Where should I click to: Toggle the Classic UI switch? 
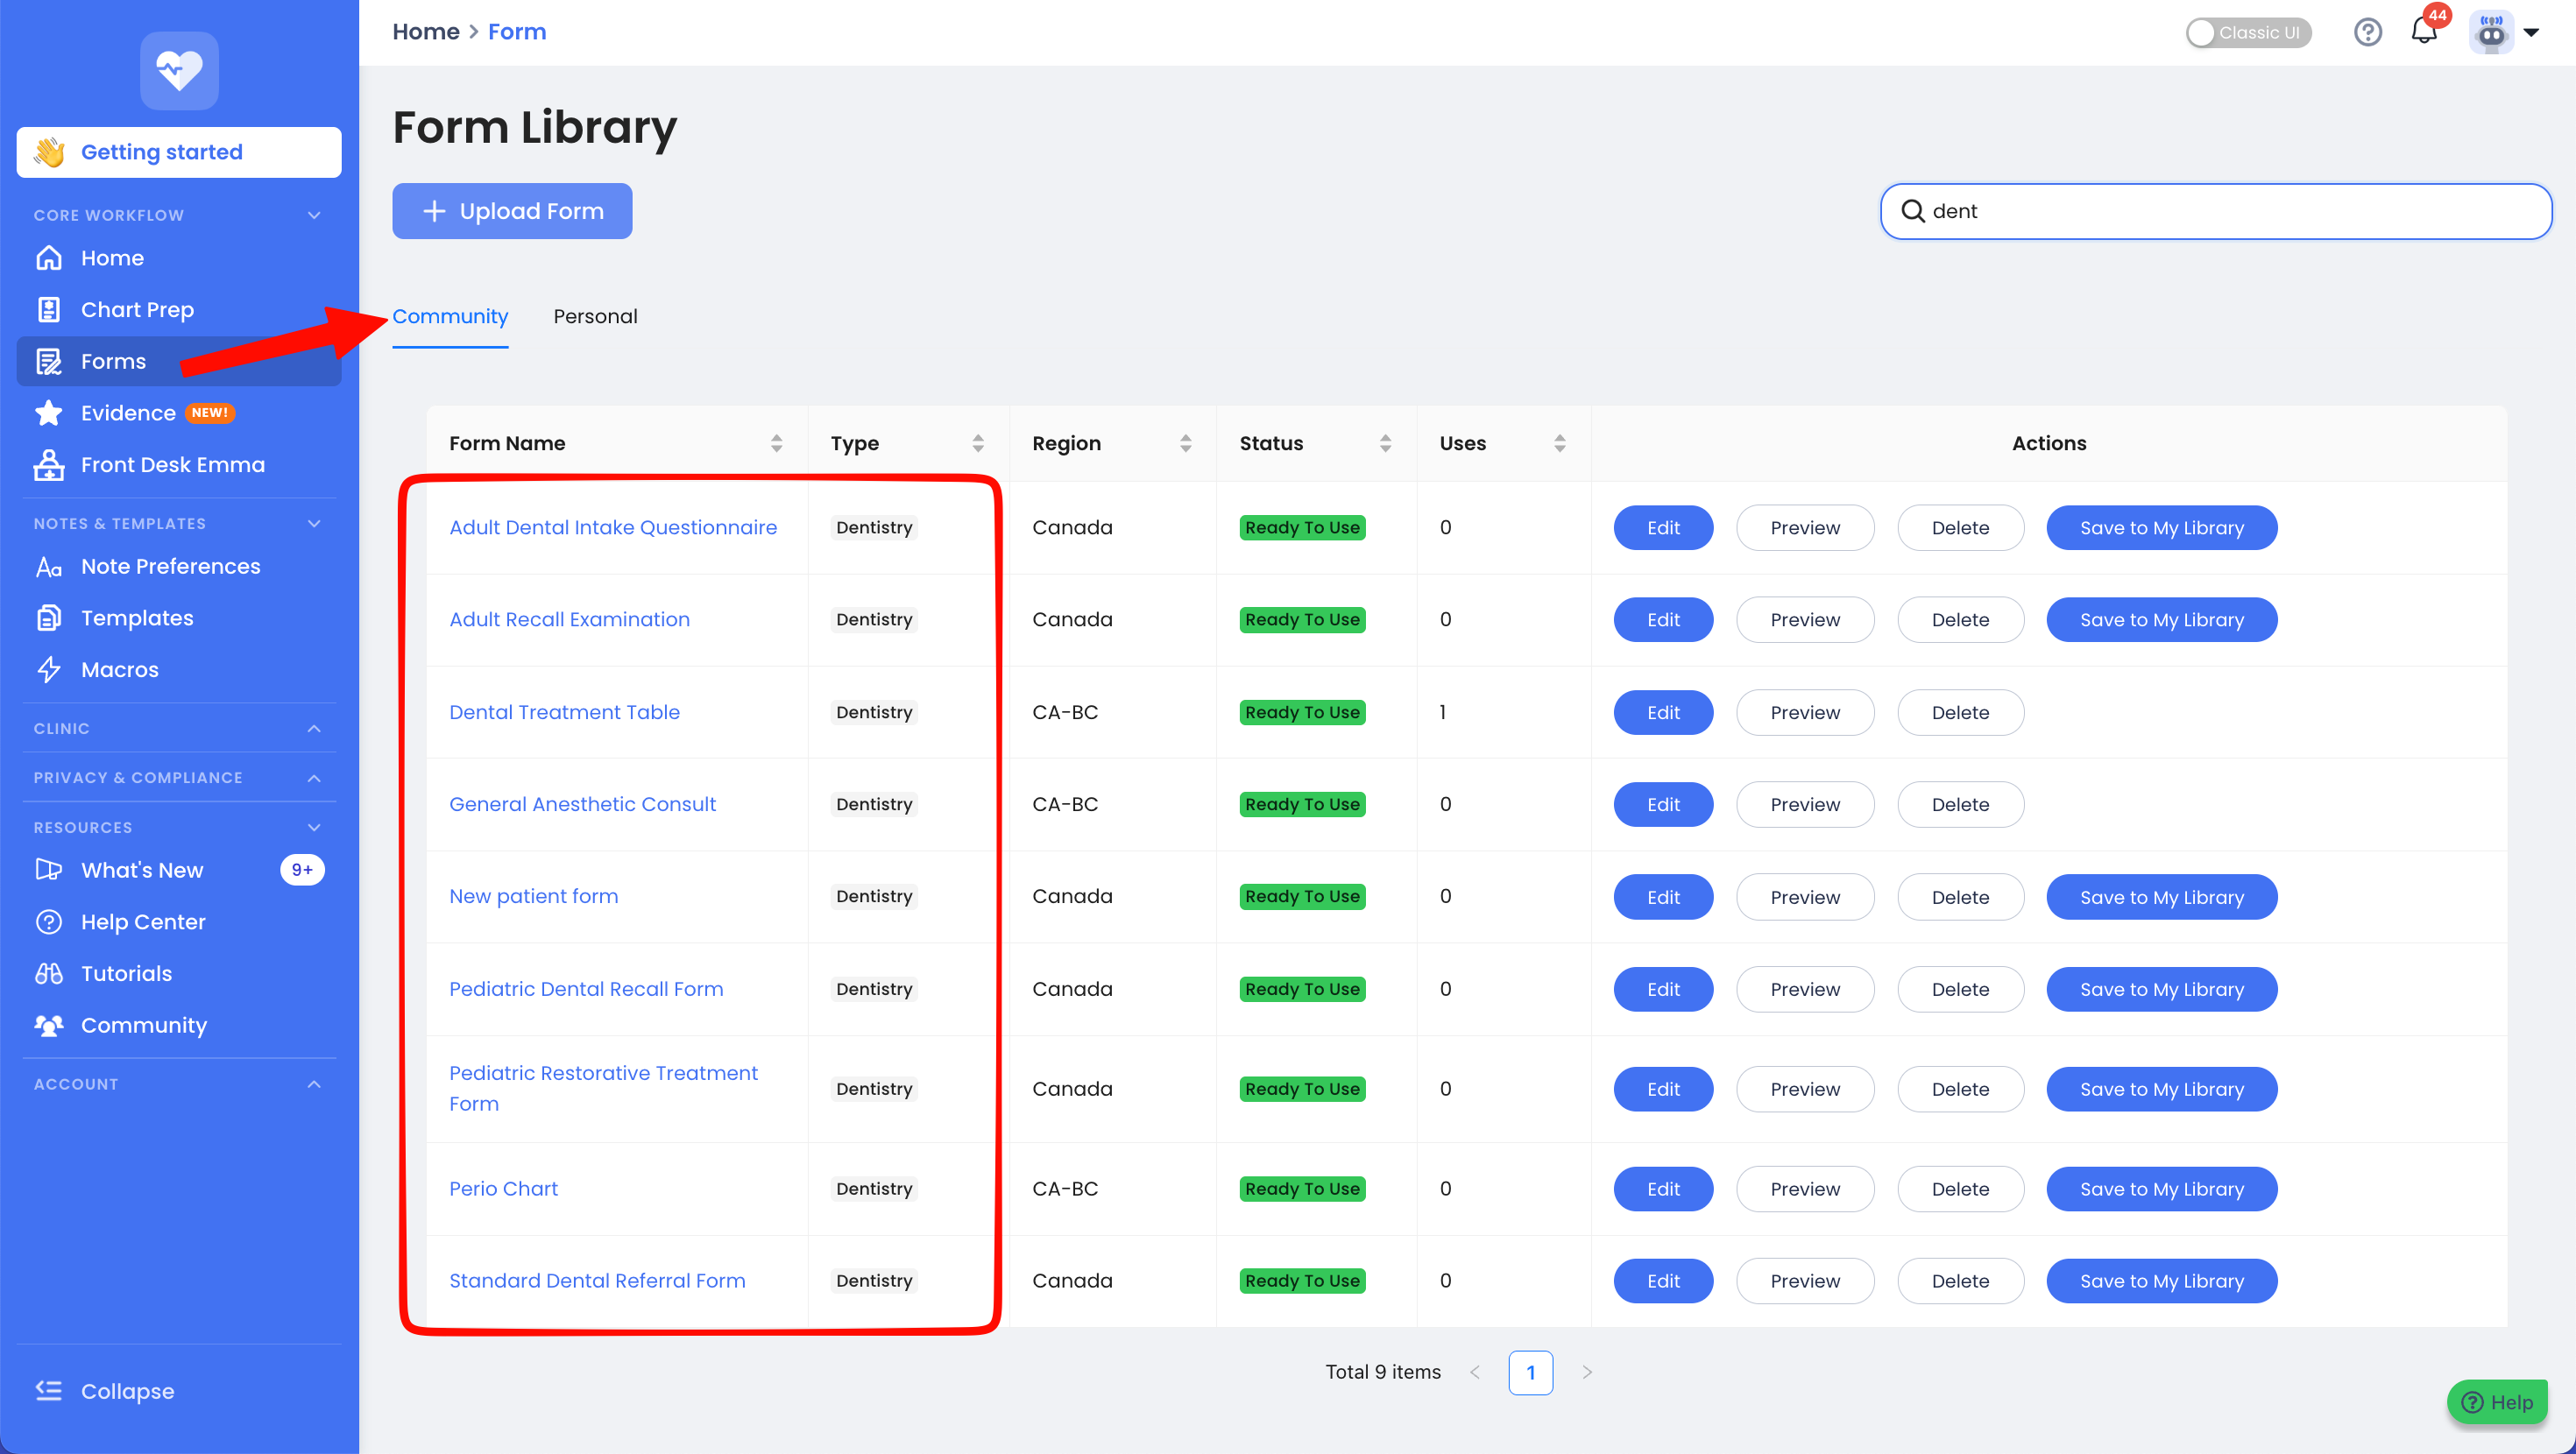pos(2247,32)
